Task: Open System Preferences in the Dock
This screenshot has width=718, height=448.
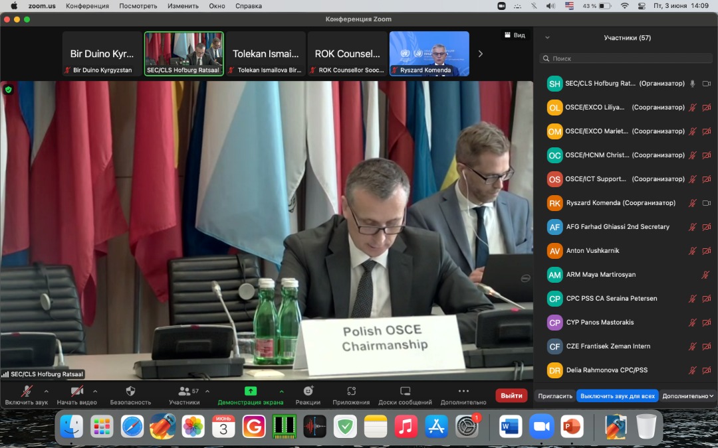Action: click(467, 427)
